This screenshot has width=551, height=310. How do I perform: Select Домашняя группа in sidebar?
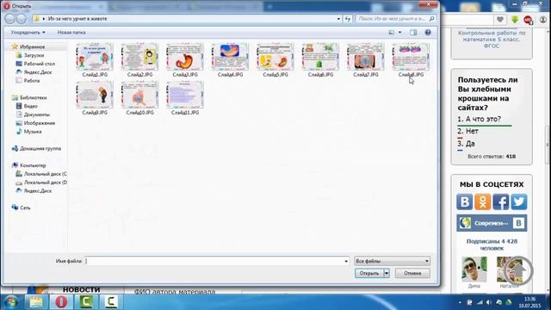click(x=40, y=148)
